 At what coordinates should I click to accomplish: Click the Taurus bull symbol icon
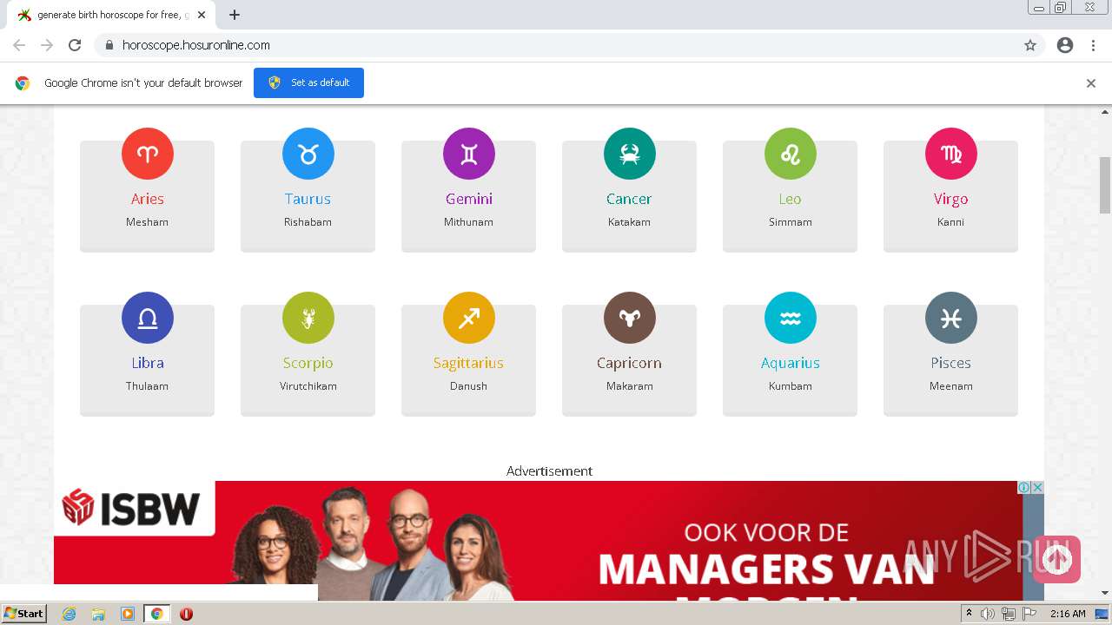308,154
